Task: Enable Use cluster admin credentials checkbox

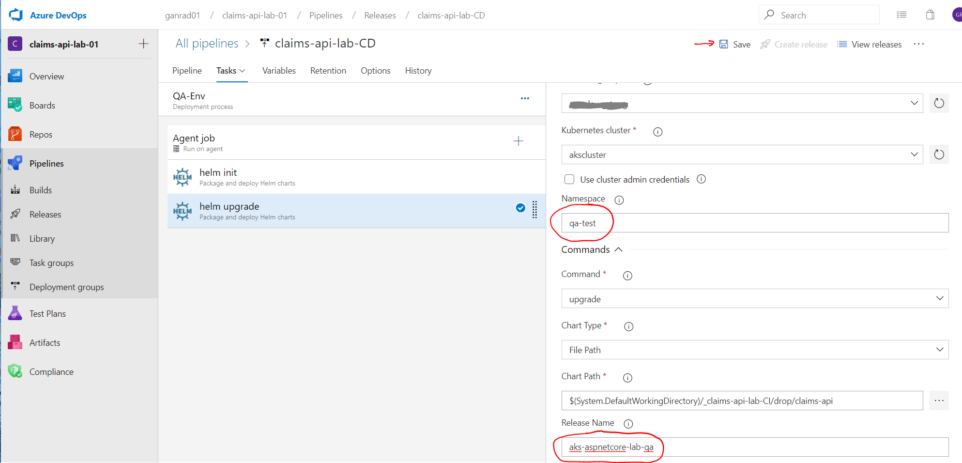Action: [569, 179]
